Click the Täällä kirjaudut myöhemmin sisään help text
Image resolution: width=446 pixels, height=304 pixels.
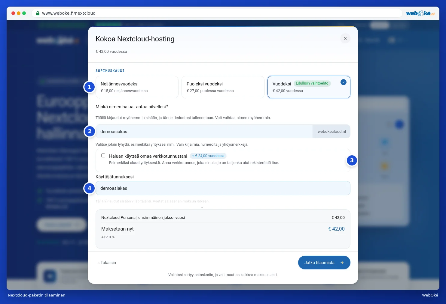tap(183, 118)
